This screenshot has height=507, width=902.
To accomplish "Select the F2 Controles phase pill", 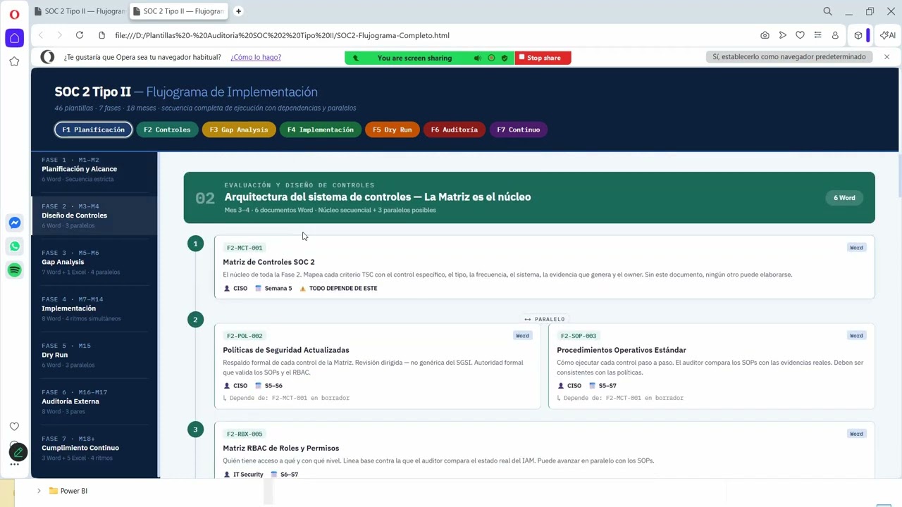I will (167, 130).
